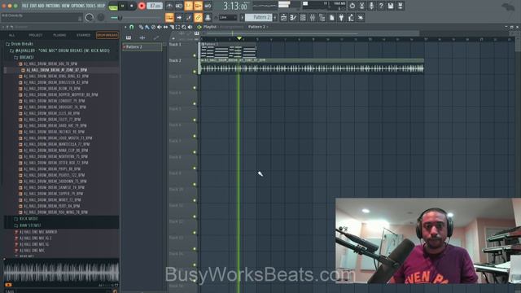Click the export render icon in the top bar

(400, 6)
